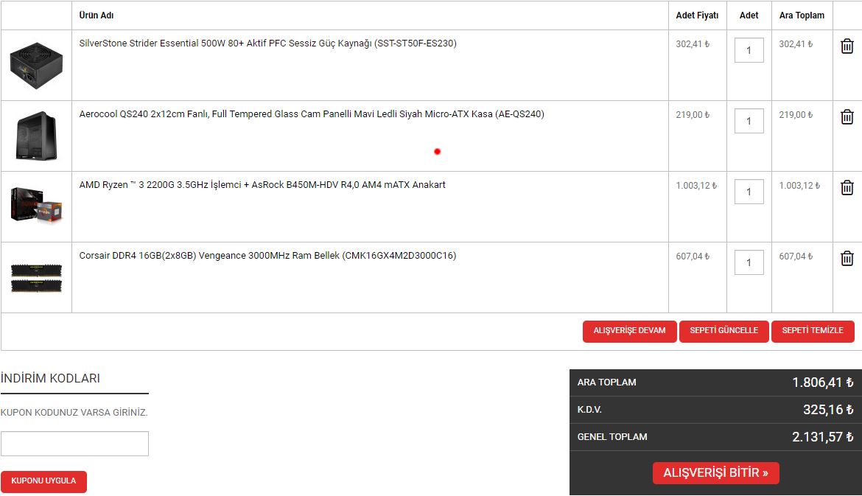Edit quantity field for SilverStone Strider
The image size is (862, 496).
click(749, 50)
